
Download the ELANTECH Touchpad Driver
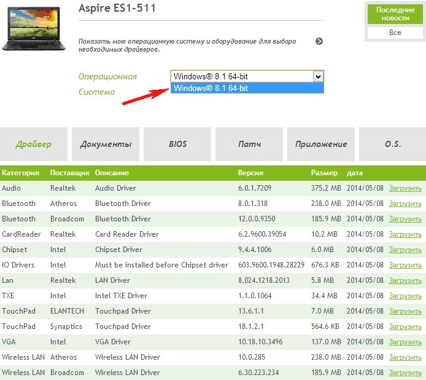point(405,311)
